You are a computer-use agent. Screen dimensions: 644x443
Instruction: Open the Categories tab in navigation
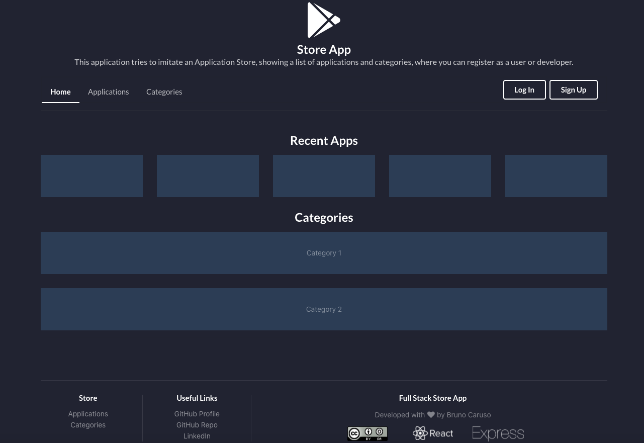point(164,92)
